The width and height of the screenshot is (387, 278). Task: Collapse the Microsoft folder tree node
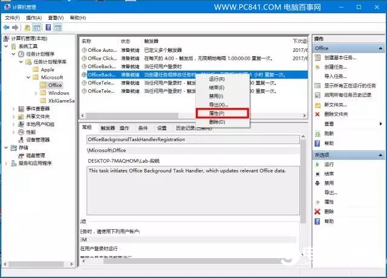[x=28, y=77]
